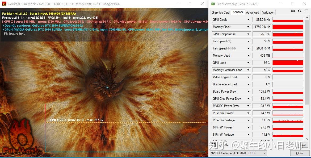
Task: Enable the Log to file checkbox
Action: point(214,145)
